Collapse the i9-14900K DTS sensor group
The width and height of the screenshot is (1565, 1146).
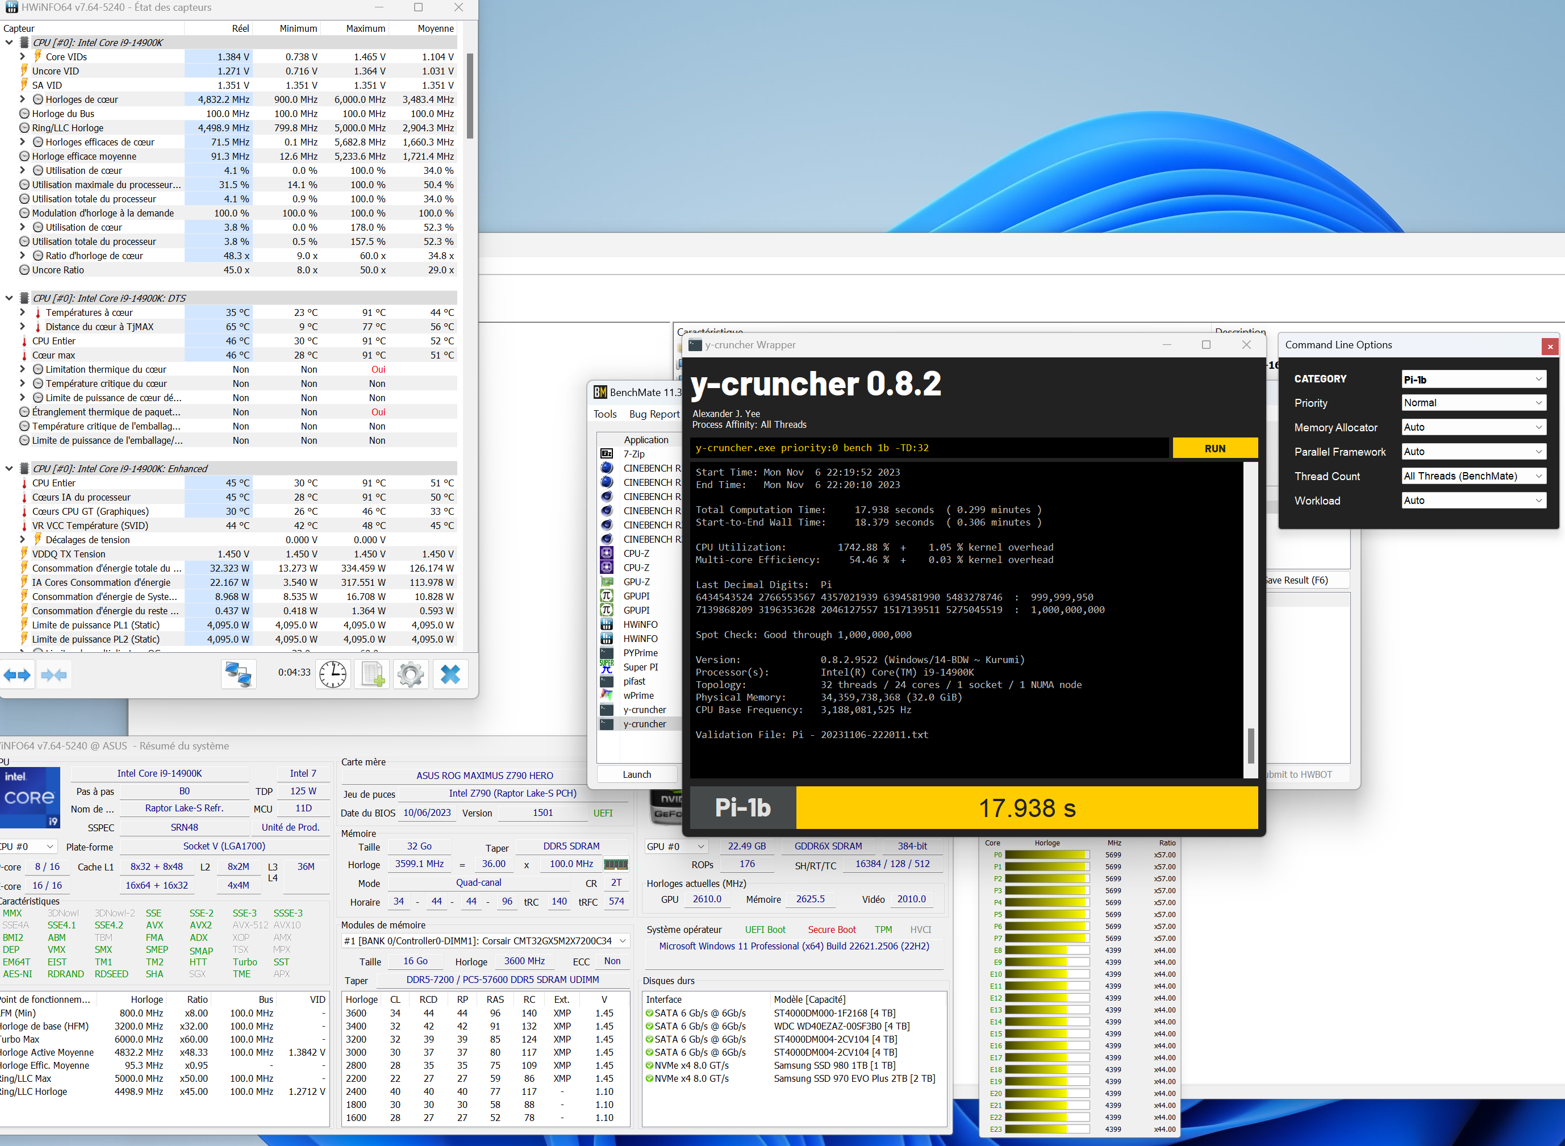click(9, 298)
